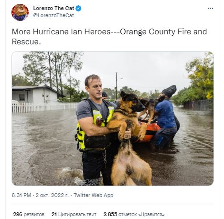The width and height of the screenshot is (224, 219).
Task: View the 296 retweets list
Action: [29, 214]
